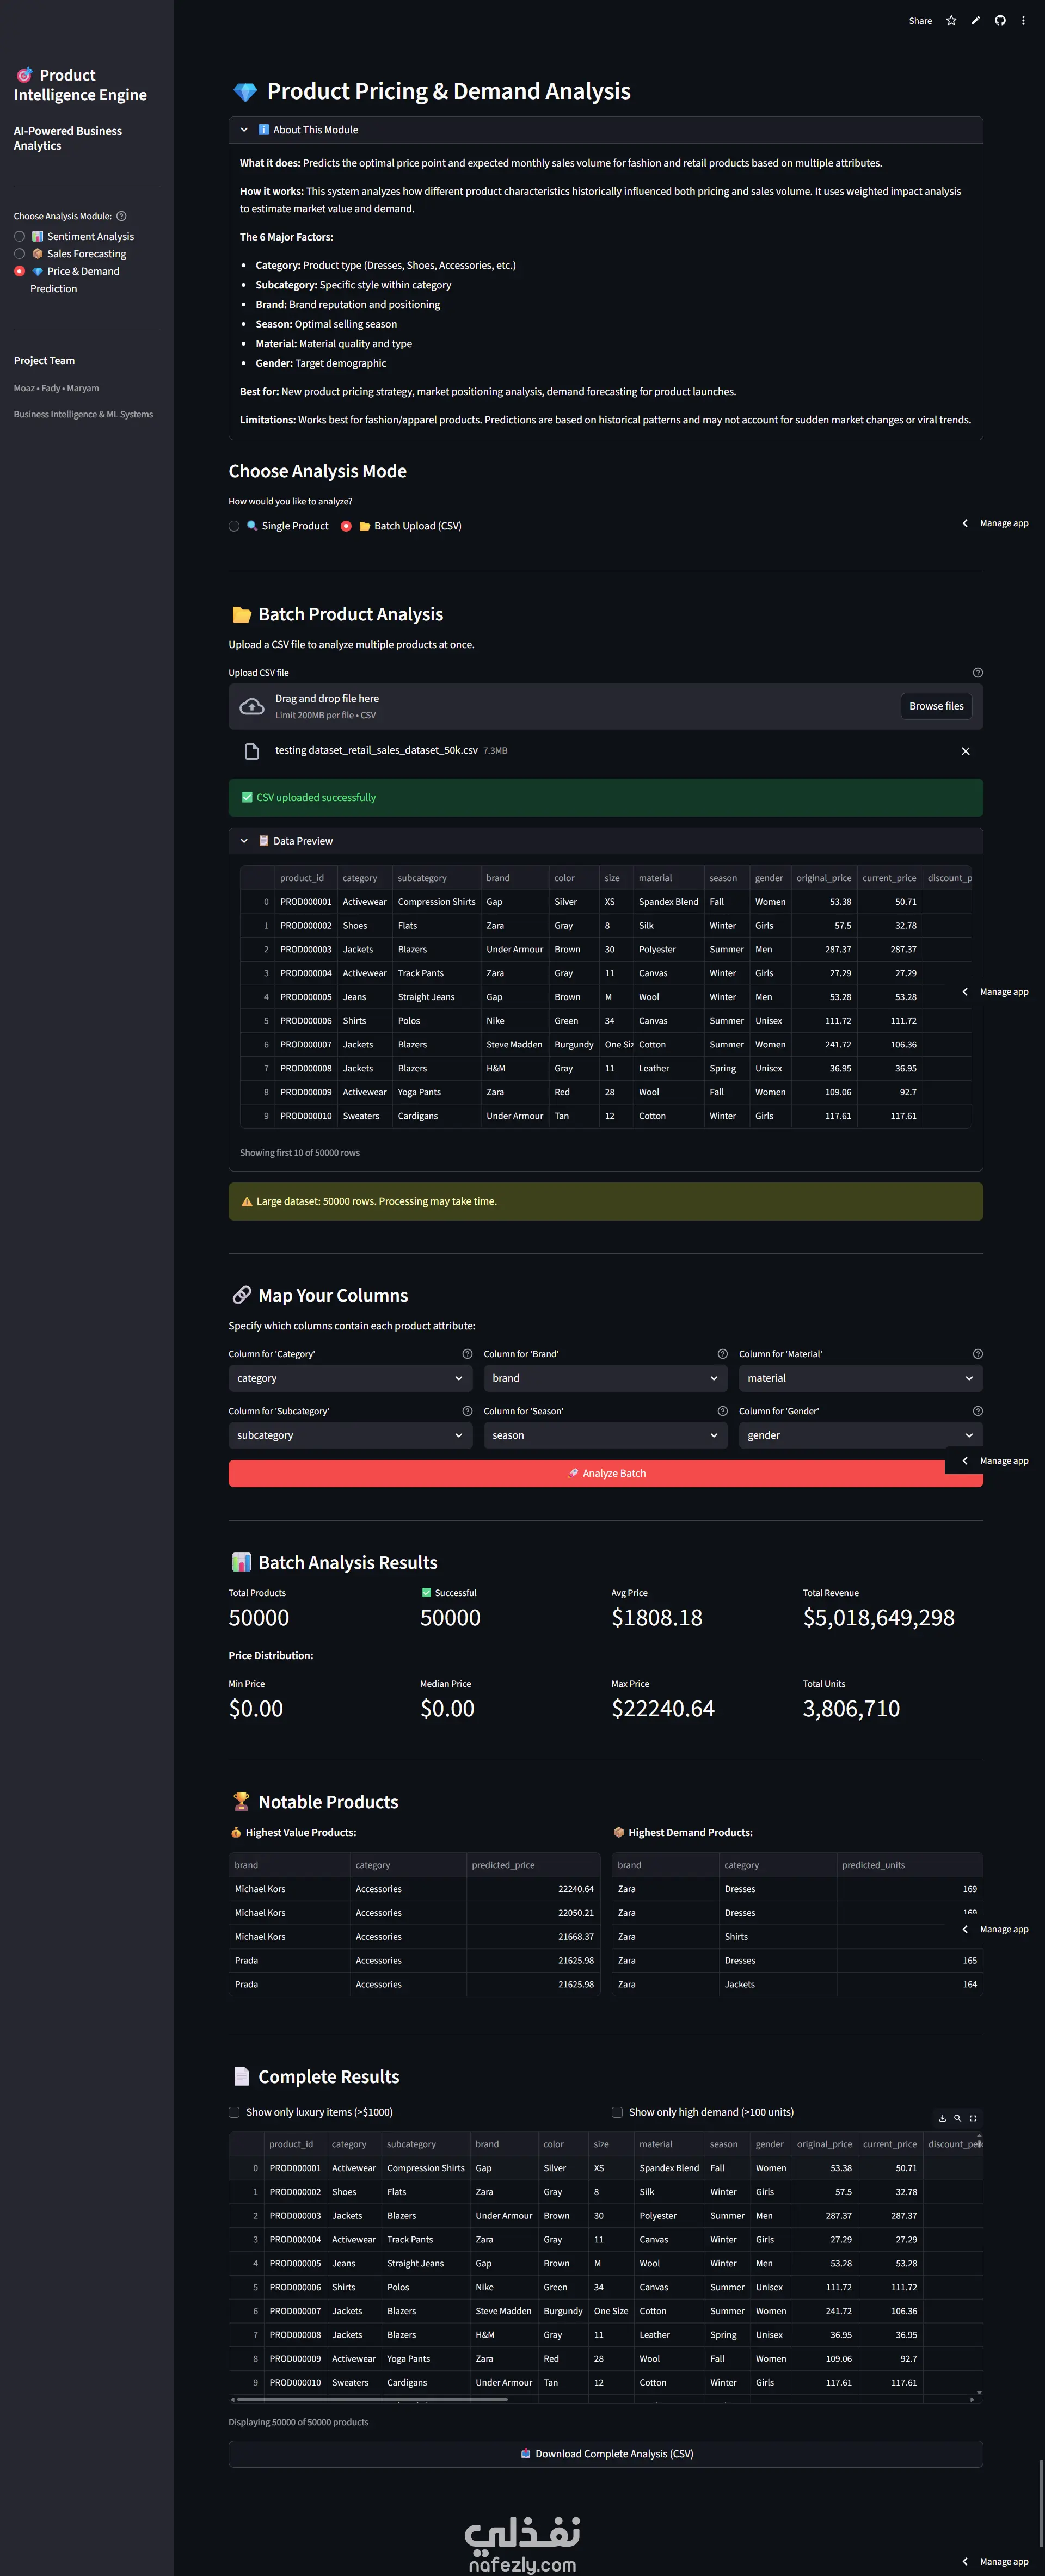Screen dimensions: 1045x2576
Task: Click help icon beside Upload CSV file
Action: tap(977, 673)
